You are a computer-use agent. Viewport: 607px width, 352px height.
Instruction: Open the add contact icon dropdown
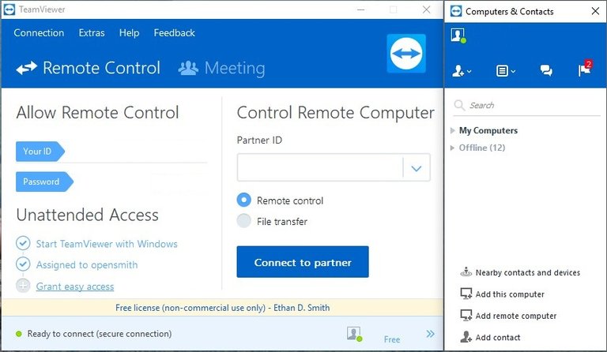(x=461, y=71)
